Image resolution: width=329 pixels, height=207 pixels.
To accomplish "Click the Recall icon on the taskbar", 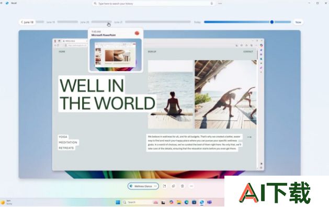I will [x=202, y=202].
